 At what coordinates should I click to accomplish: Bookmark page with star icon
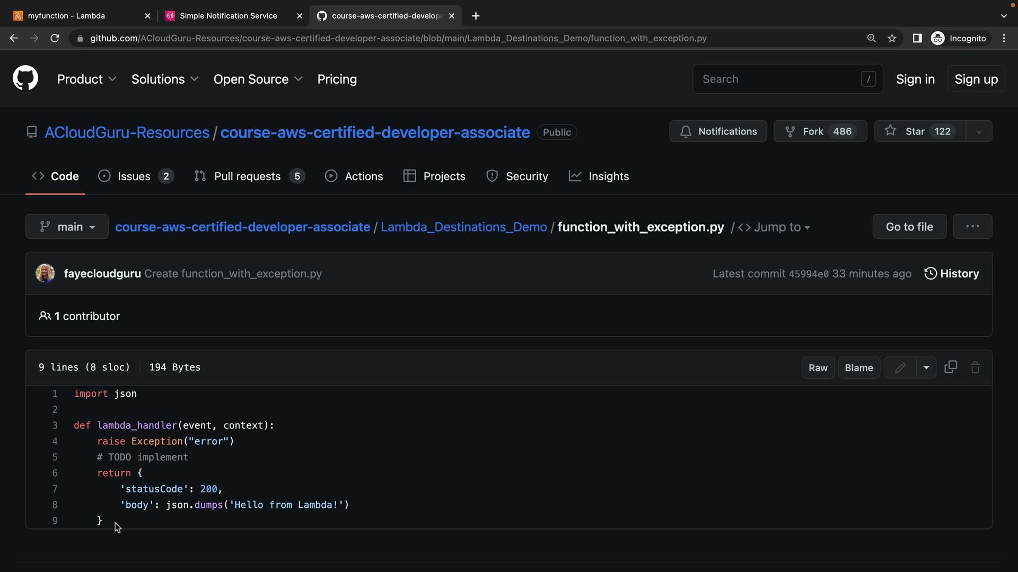click(x=892, y=38)
